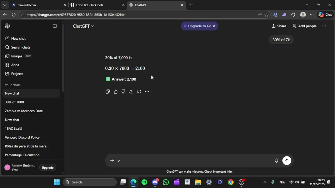This screenshot has height=188, width=335.
Task: Close the Lotto Bot - KickTools tab
Action: point(123,5)
